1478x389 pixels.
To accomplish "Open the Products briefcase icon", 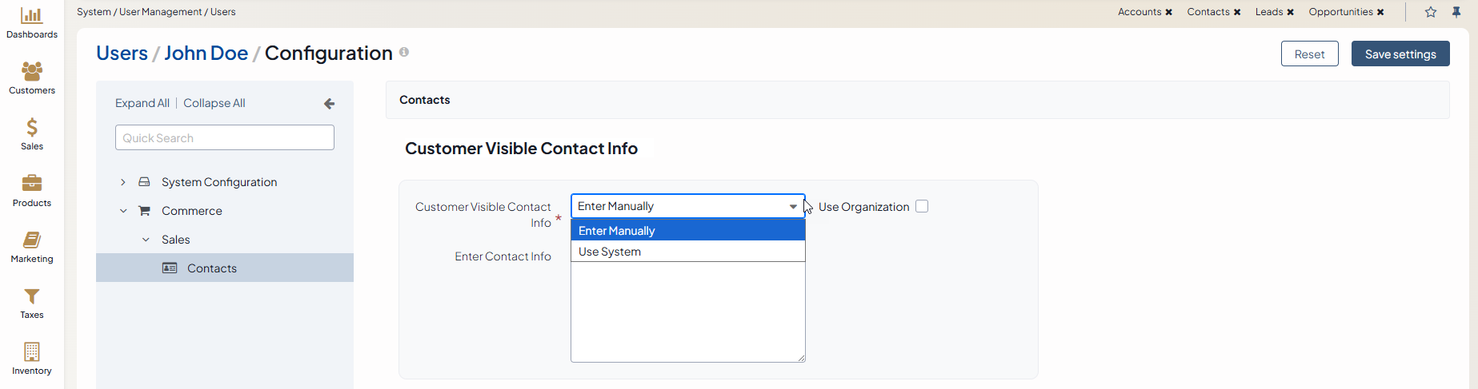I will click(x=32, y=183).
